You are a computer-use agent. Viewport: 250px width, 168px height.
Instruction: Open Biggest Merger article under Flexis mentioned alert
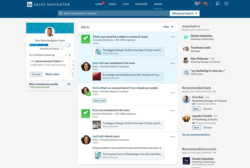click(x=128, y=125)
